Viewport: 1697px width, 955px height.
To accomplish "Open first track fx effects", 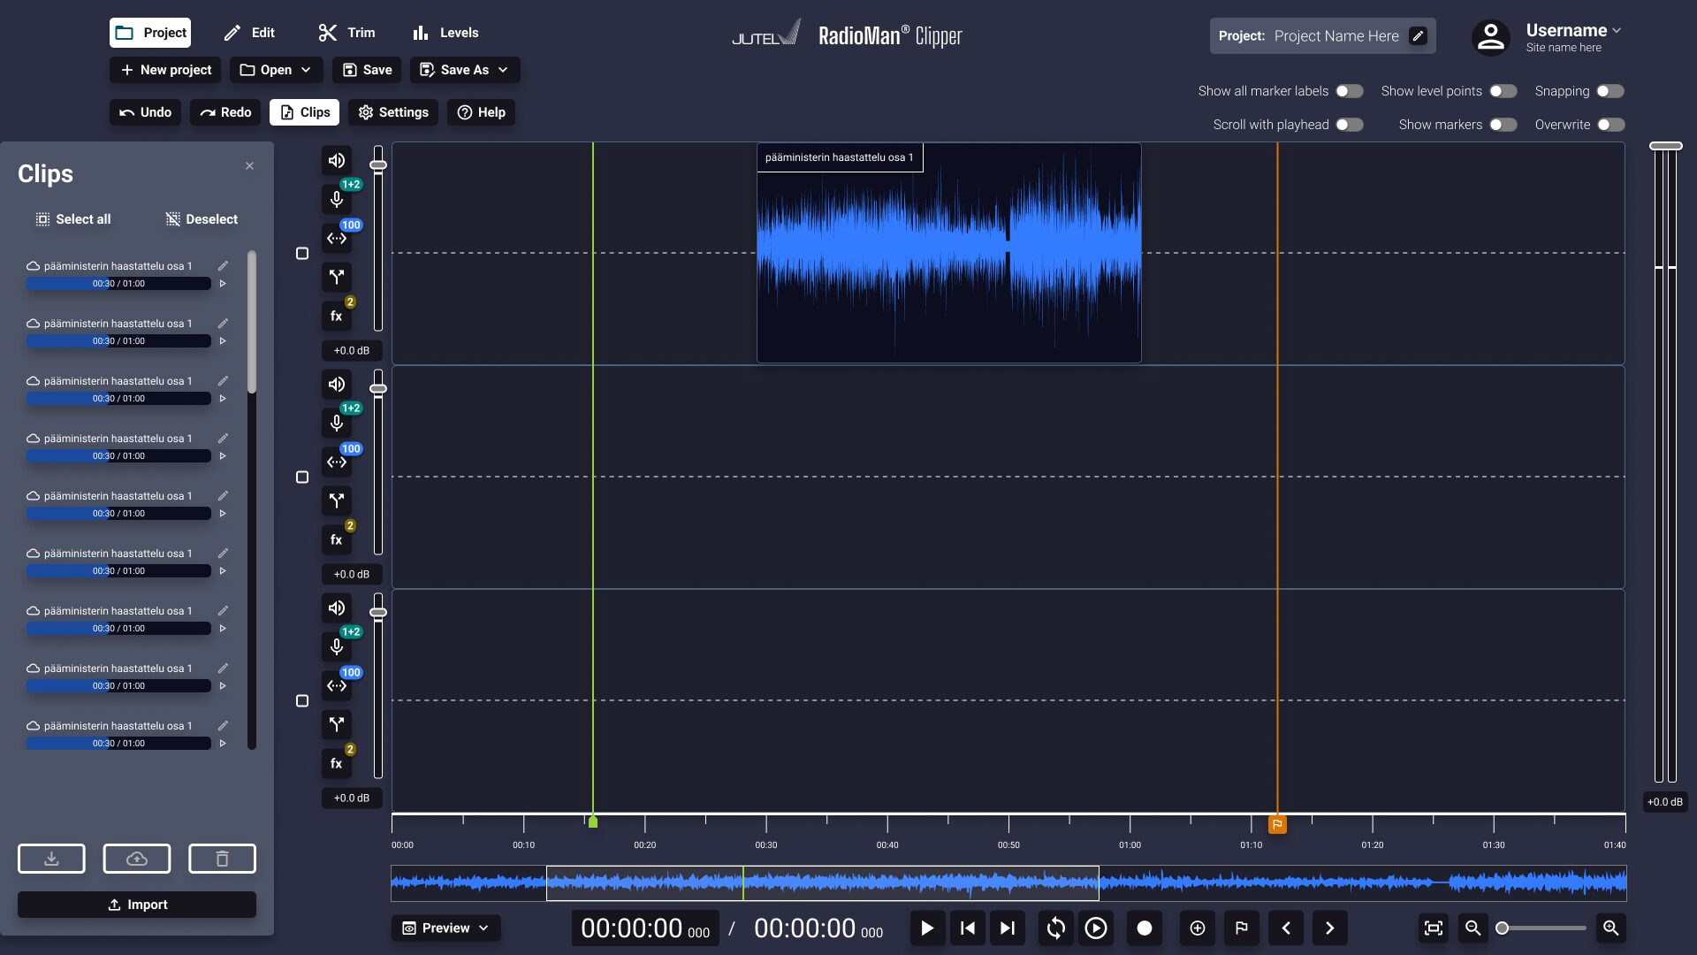I will 337,316.
